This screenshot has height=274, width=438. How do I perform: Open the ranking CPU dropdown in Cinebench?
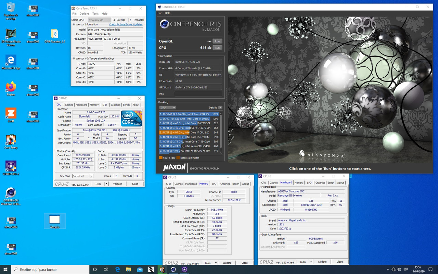click(167, 108)
